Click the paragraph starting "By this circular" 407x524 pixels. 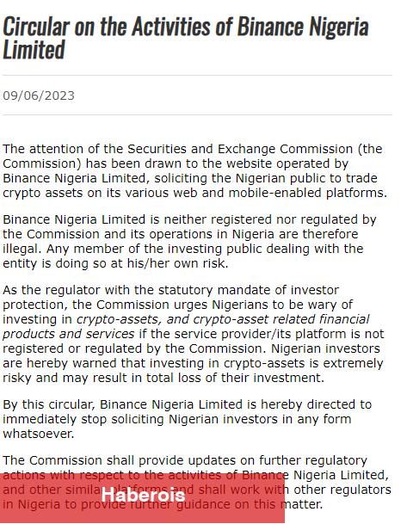pos(187,419)
